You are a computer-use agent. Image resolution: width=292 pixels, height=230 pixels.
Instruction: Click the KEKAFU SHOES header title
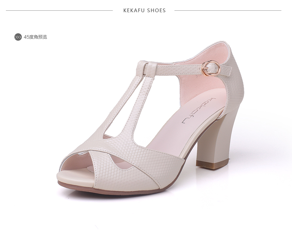pyautogui.click(x=145, y=10)
